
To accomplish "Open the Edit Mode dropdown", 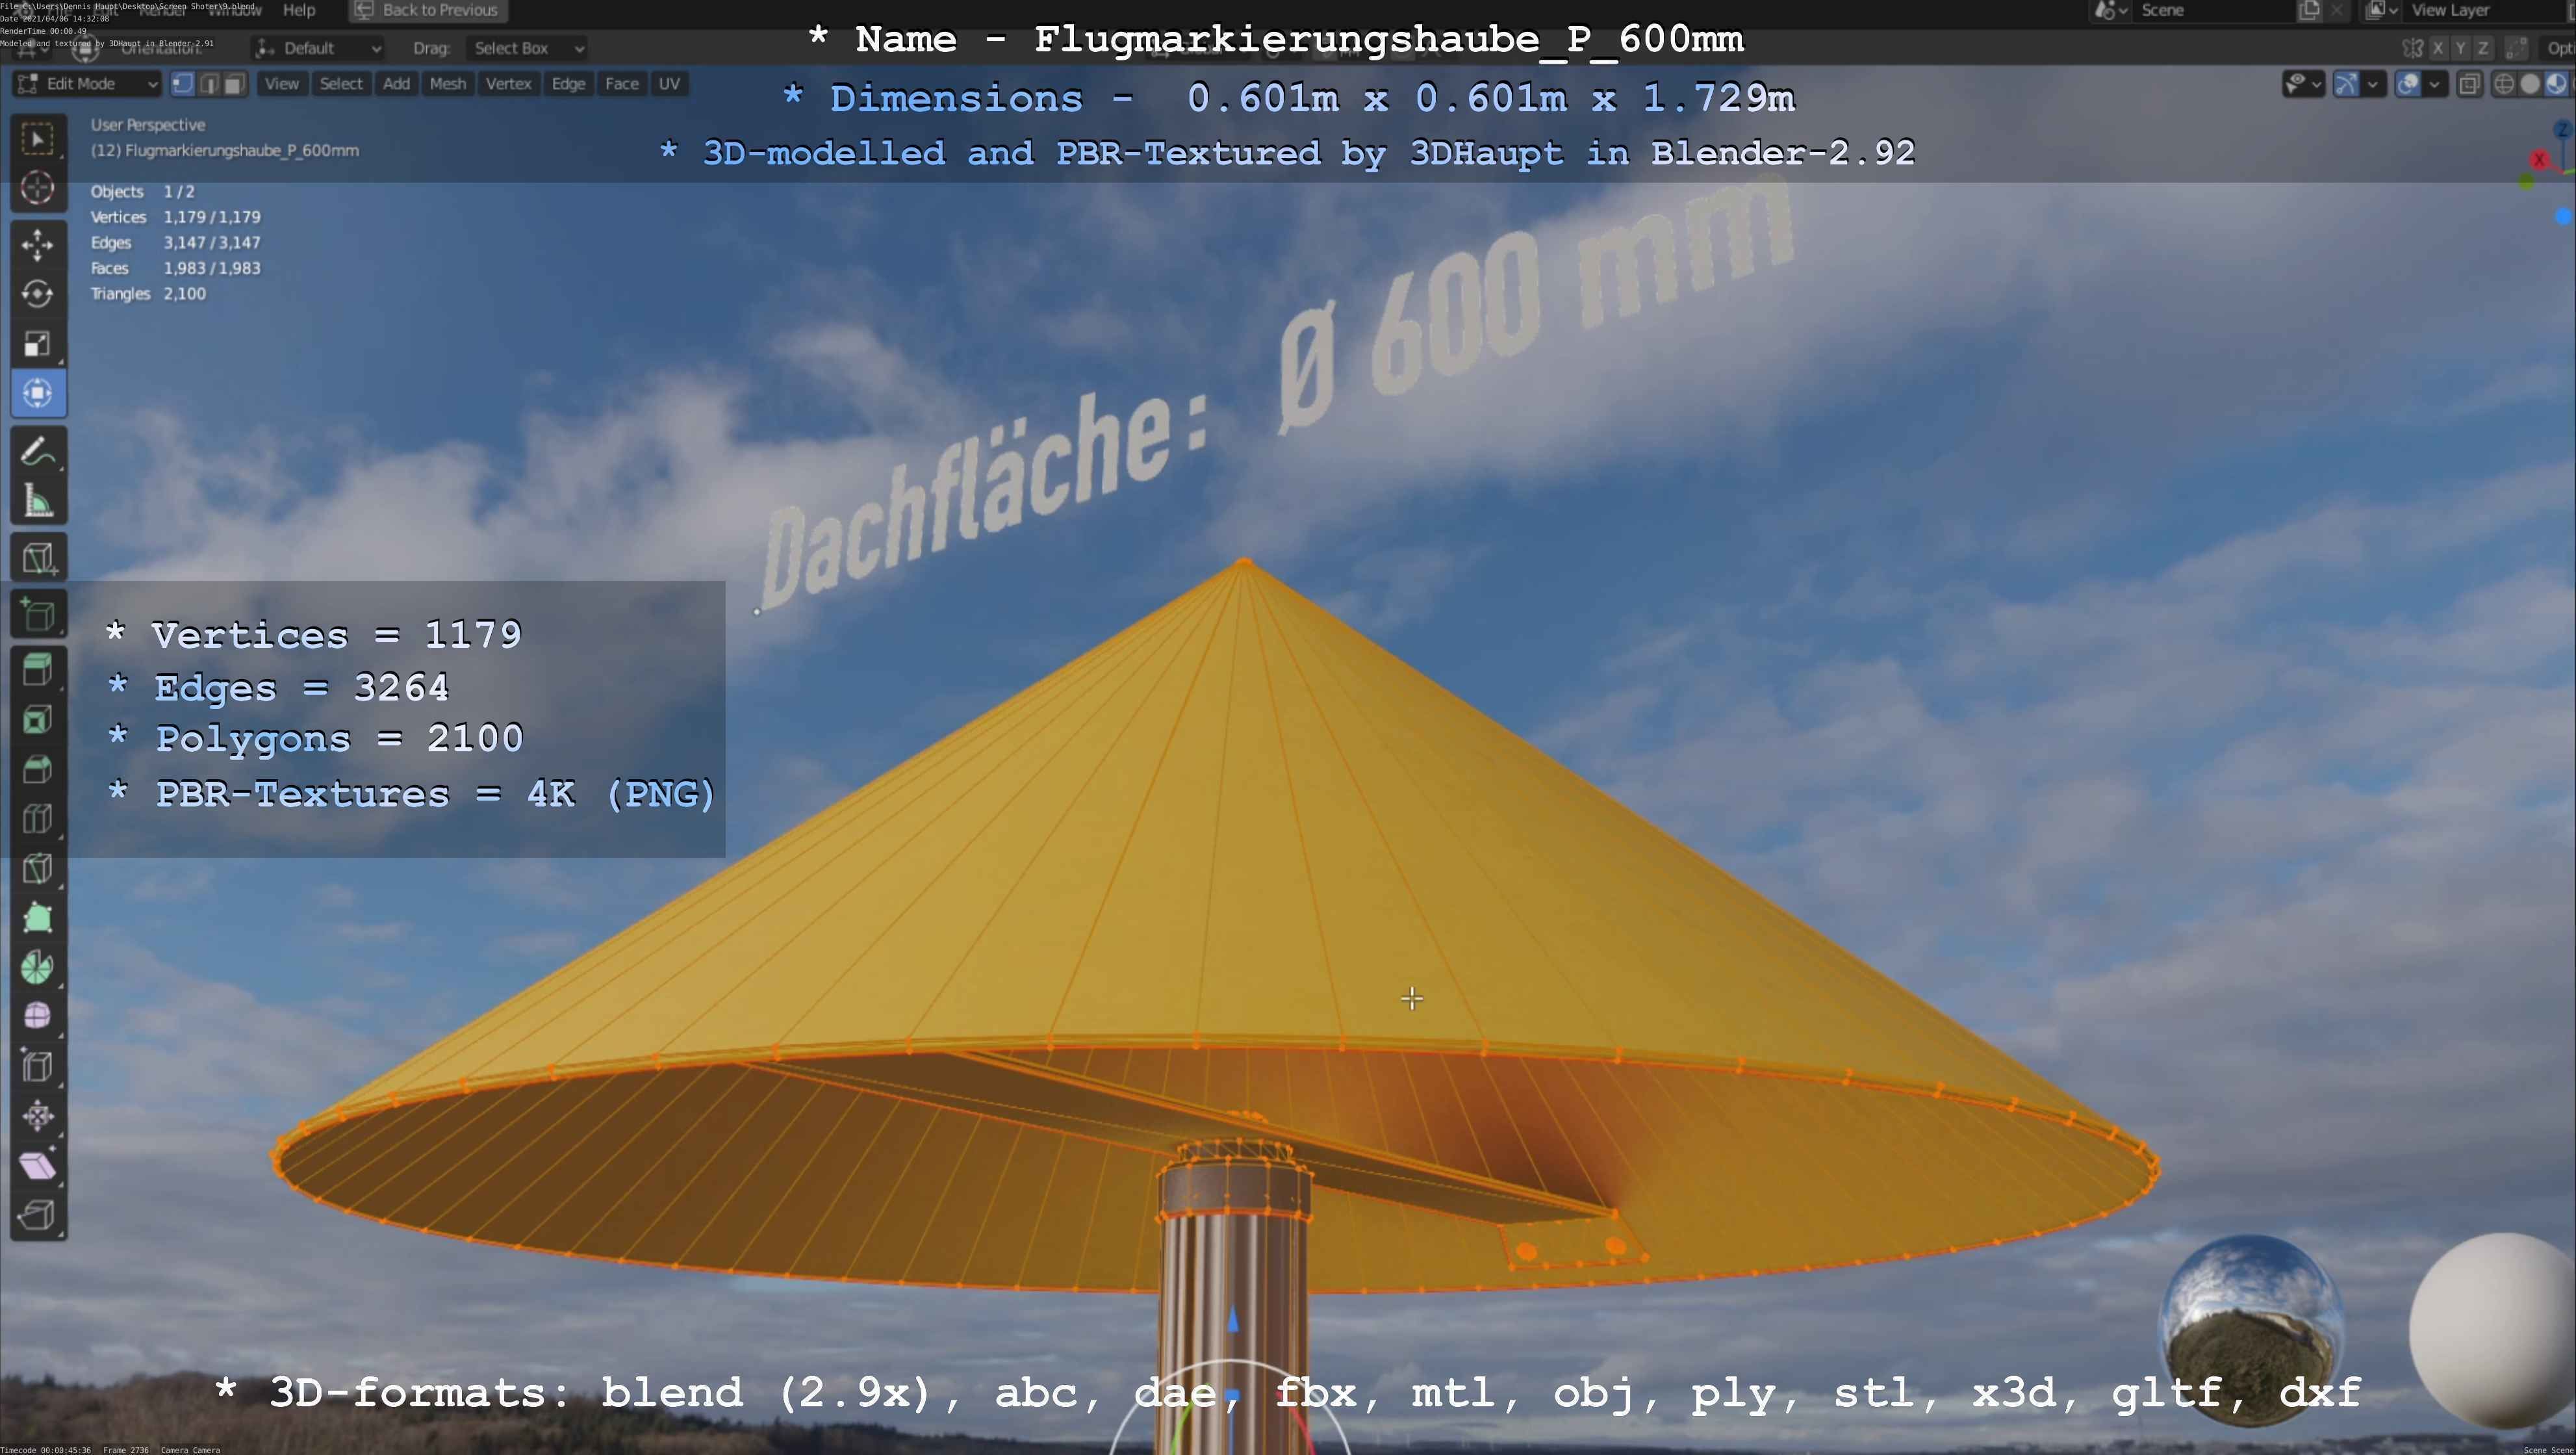I will 87,84.
